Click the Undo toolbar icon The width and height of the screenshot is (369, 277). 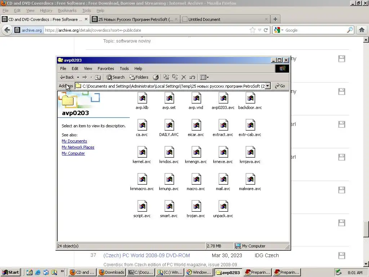(192, 77)
